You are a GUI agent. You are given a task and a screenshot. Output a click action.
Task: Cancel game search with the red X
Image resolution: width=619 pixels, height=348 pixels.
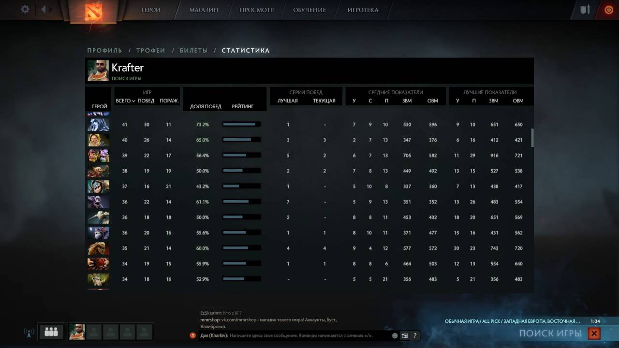click(594, 333)
